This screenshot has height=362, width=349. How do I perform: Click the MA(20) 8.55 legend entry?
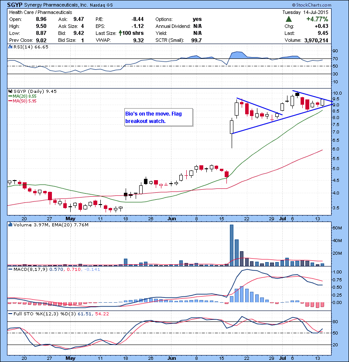coord(22,96)
